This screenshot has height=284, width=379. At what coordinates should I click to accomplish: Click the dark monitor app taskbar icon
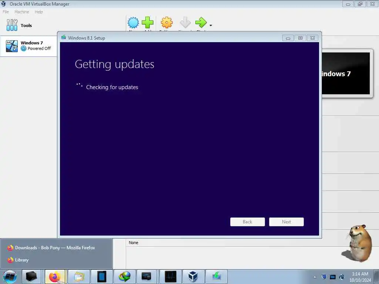[147, 277]
